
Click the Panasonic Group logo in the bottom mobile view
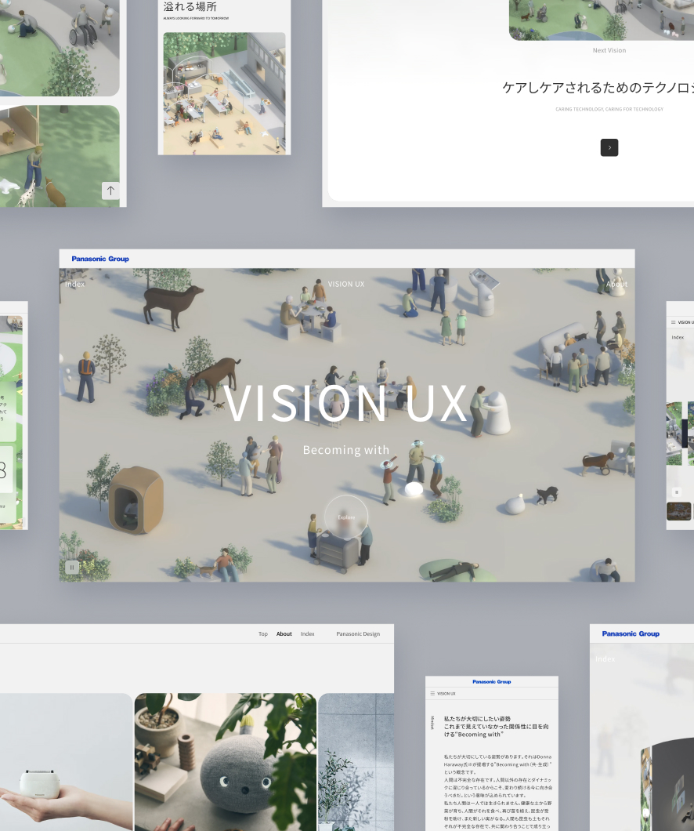[x=491, y=682]
